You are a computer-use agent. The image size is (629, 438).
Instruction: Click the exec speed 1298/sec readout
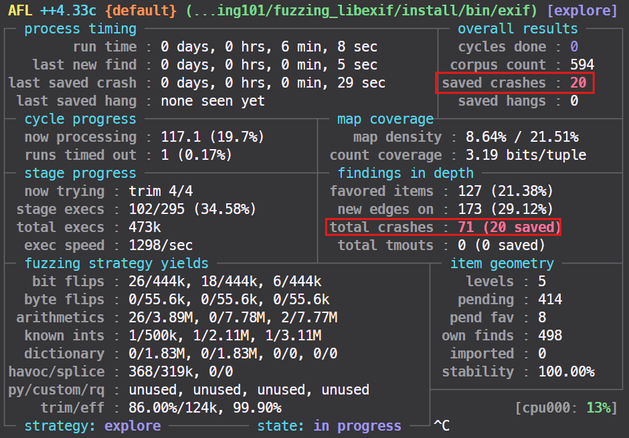tap(161, 245)
